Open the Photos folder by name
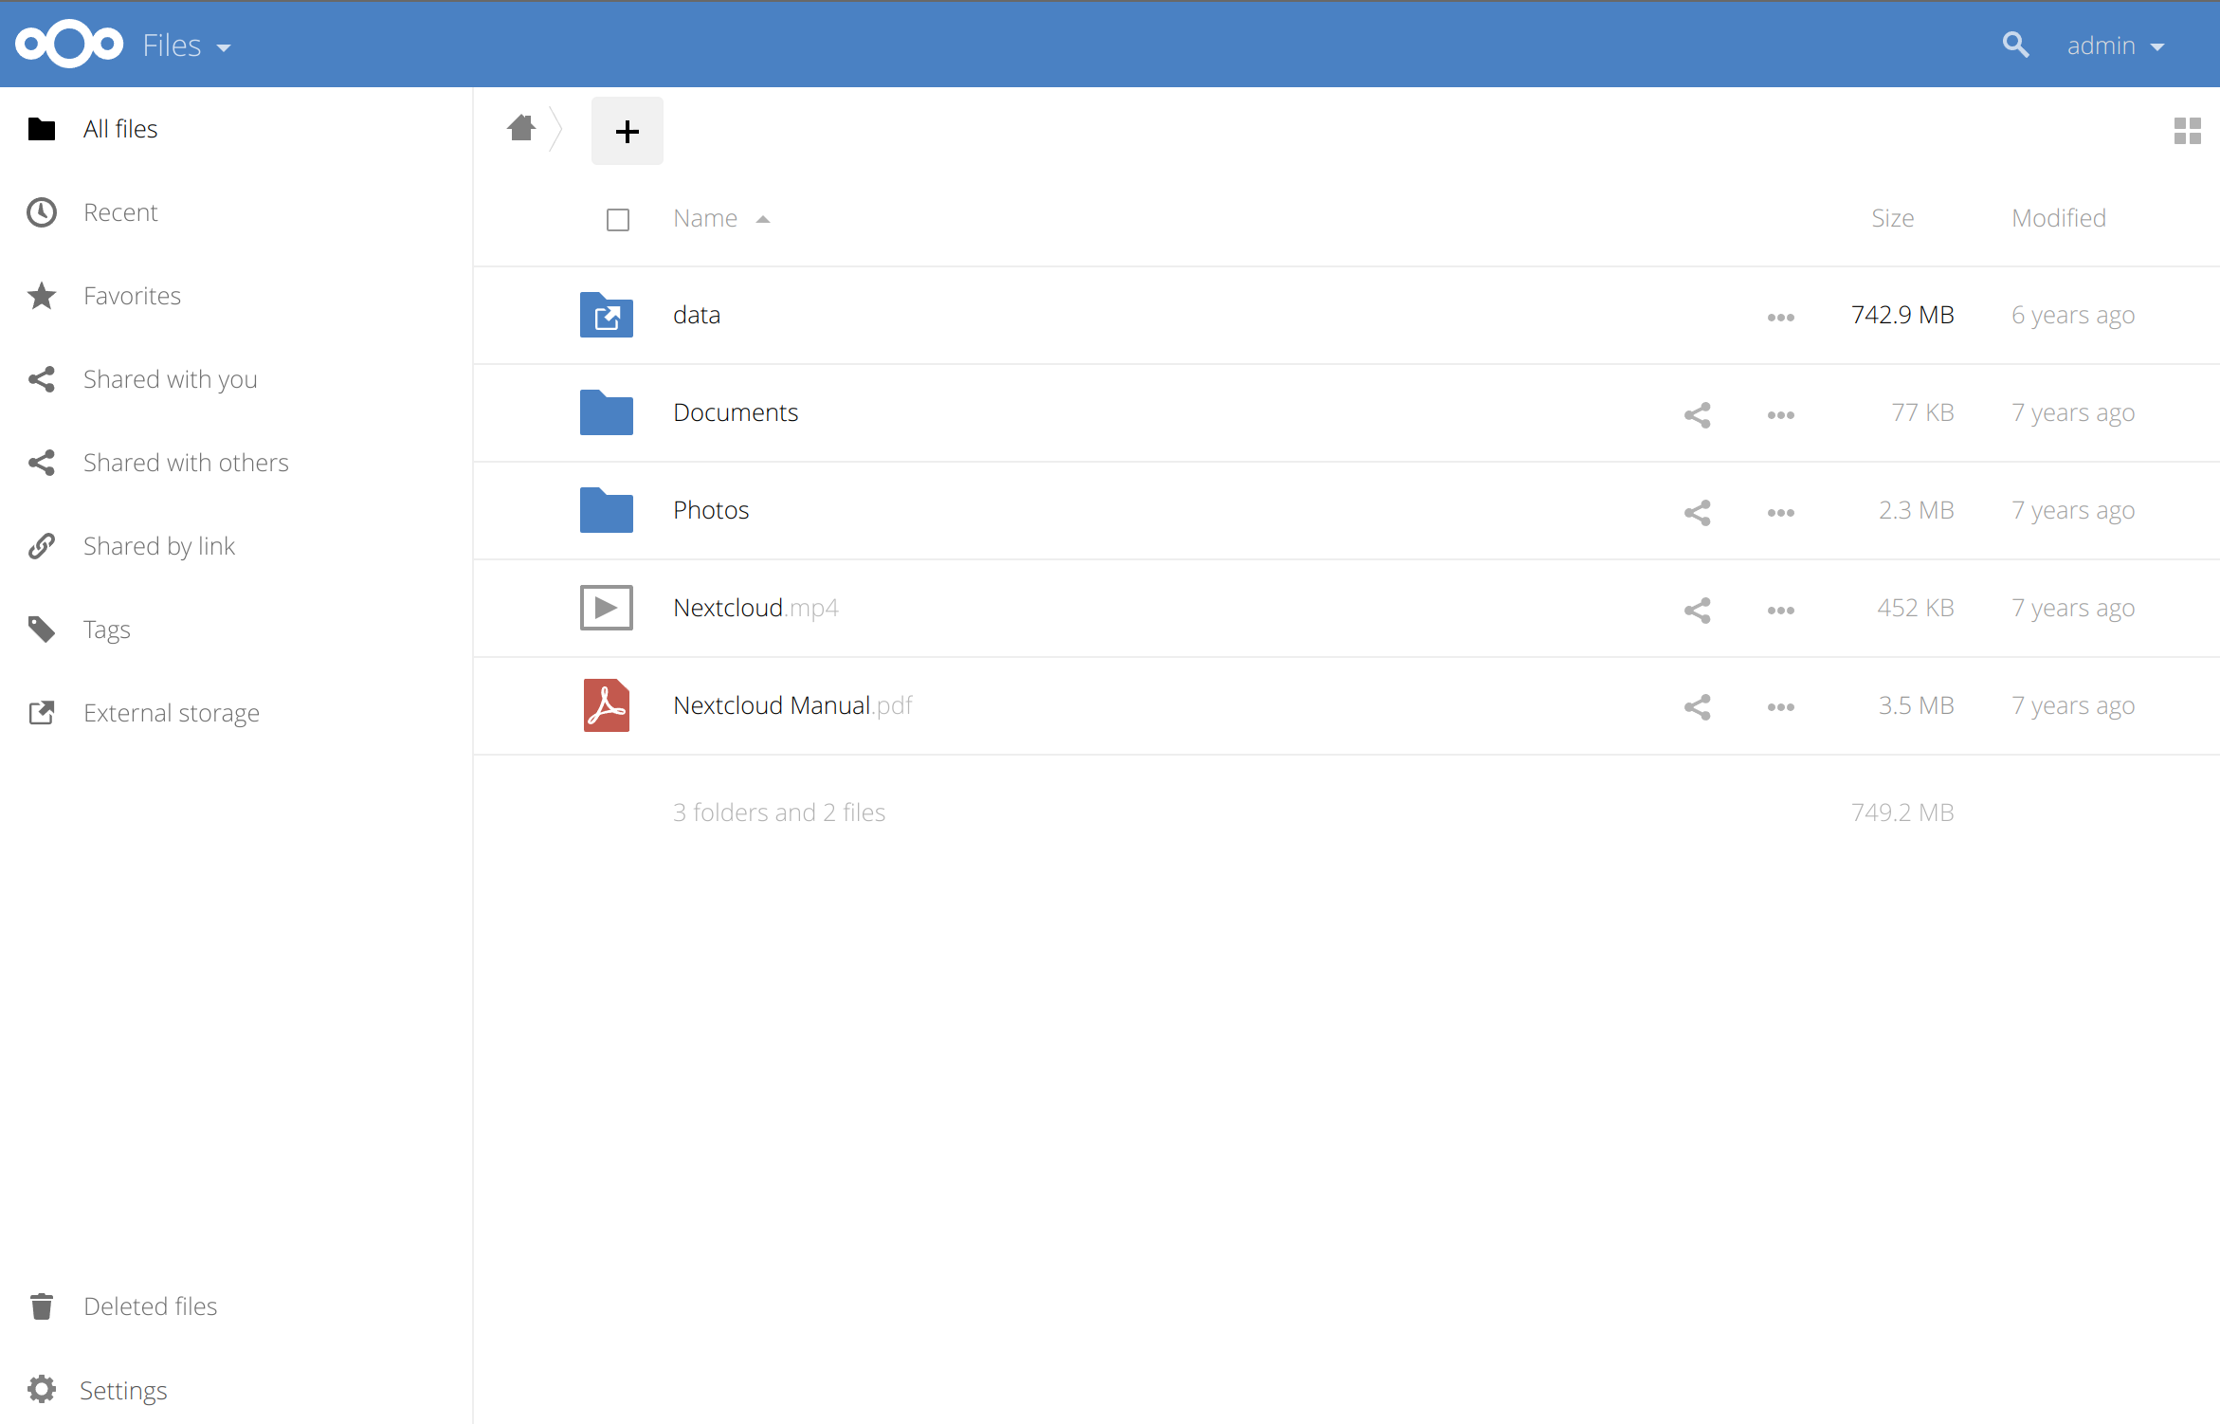2220x1424 pixels. point(711,510)
